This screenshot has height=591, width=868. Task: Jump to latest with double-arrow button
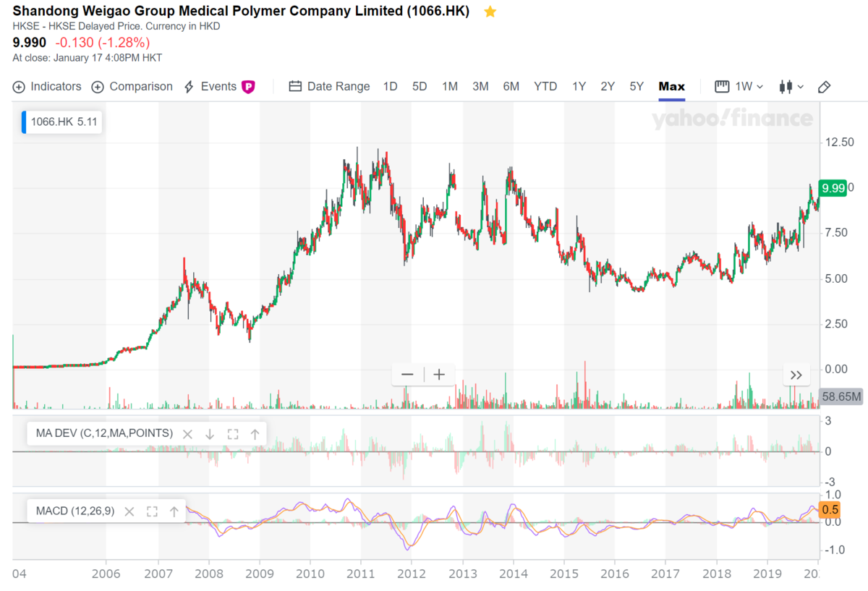796,375
